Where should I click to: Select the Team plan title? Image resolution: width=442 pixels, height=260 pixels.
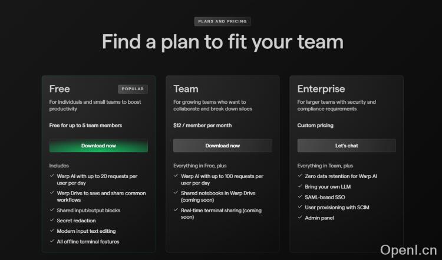pos(186,89)
